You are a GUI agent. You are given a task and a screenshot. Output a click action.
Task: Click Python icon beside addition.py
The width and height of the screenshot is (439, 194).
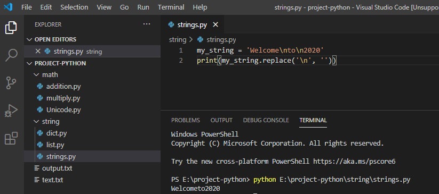click(x=40, y=87)
